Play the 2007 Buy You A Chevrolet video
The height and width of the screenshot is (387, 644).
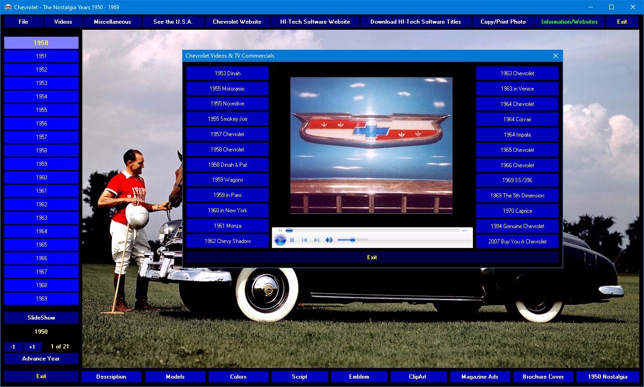[x=517, y=242]
